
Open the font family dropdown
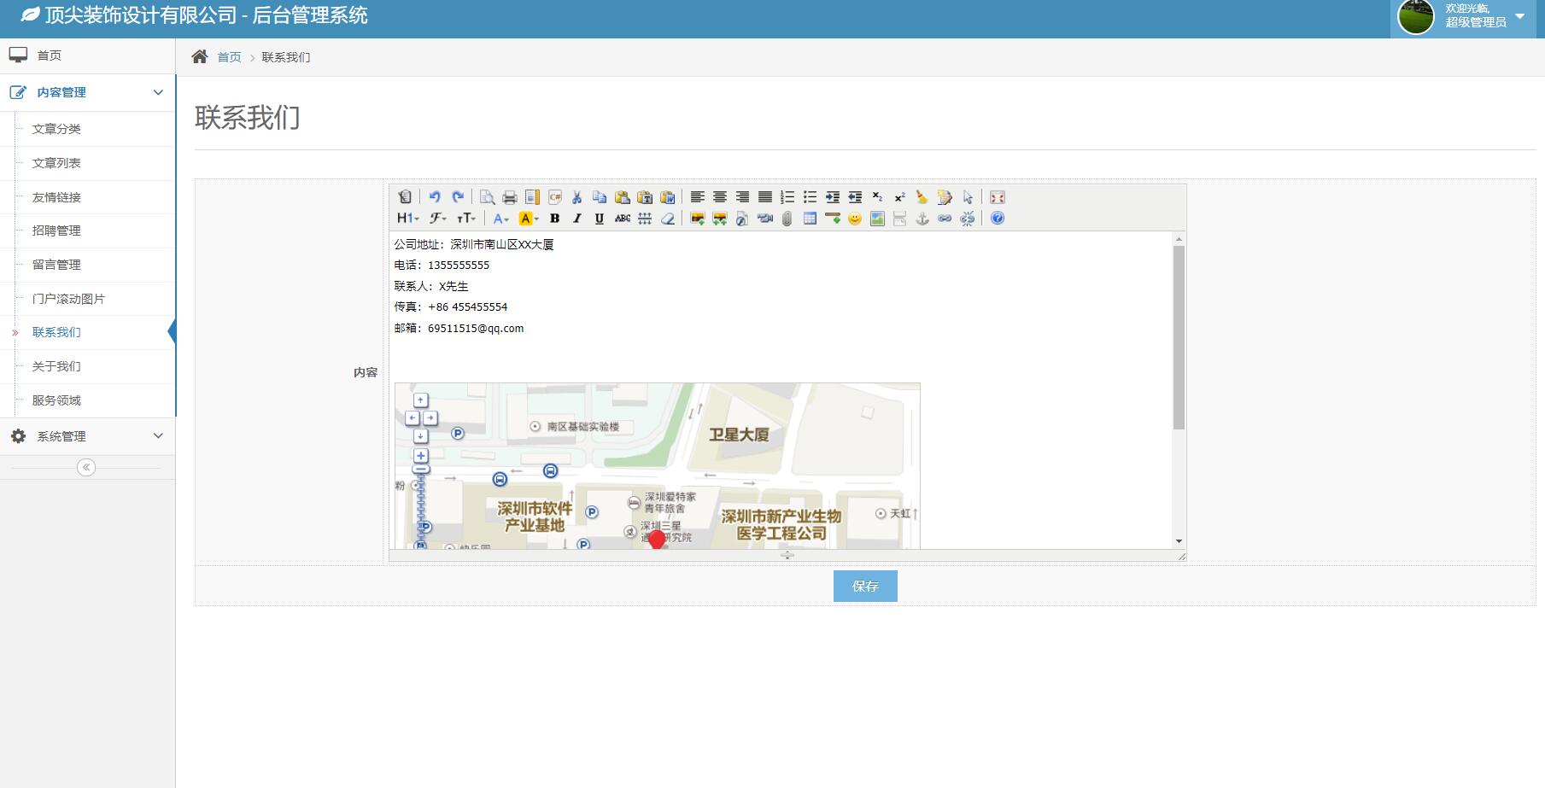click(x=438, y=219)
